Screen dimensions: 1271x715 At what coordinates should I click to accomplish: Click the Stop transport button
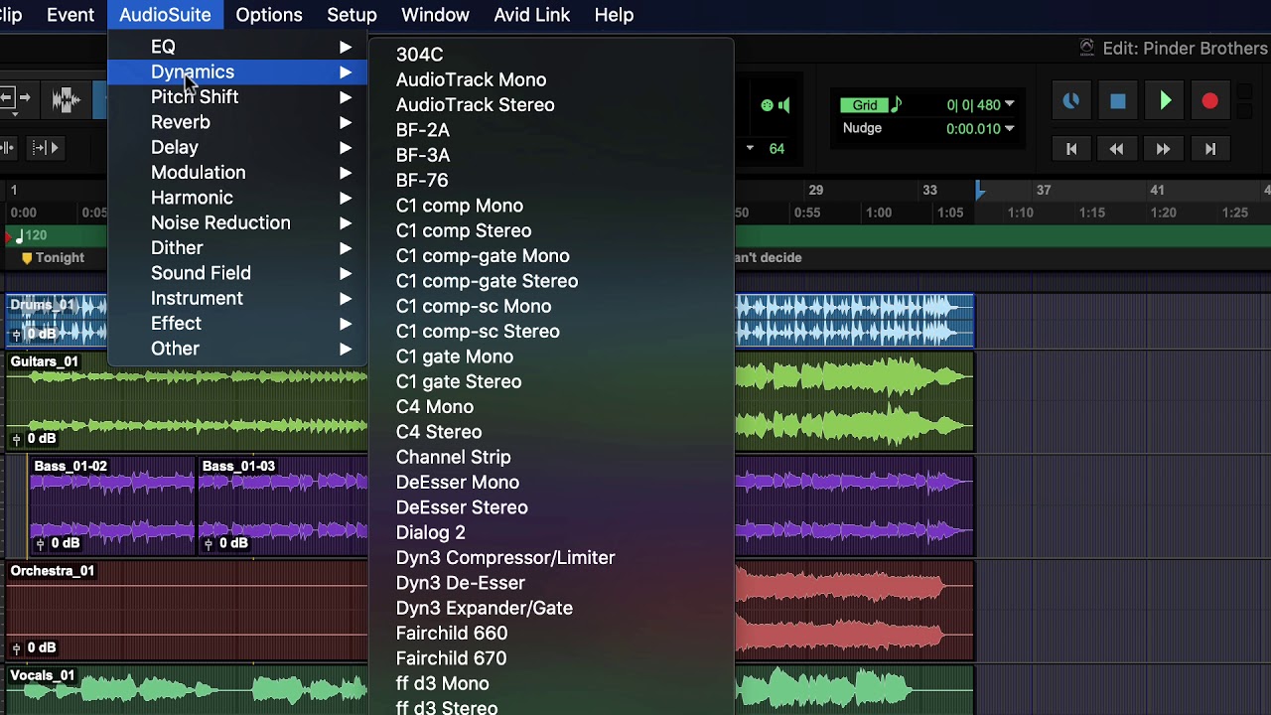point(1117,101)
